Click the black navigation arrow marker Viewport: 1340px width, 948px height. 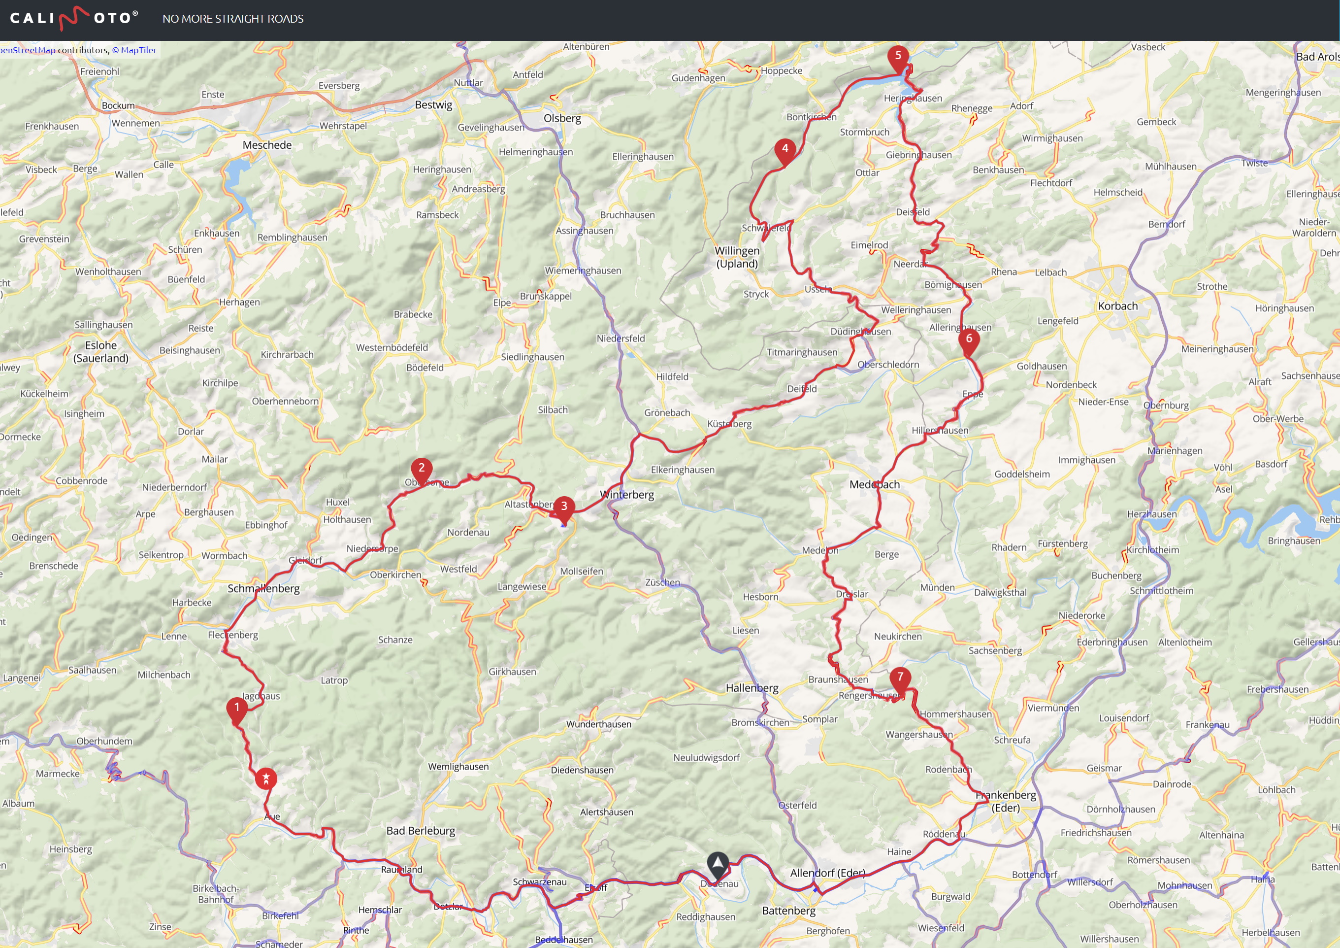point(717,863)
